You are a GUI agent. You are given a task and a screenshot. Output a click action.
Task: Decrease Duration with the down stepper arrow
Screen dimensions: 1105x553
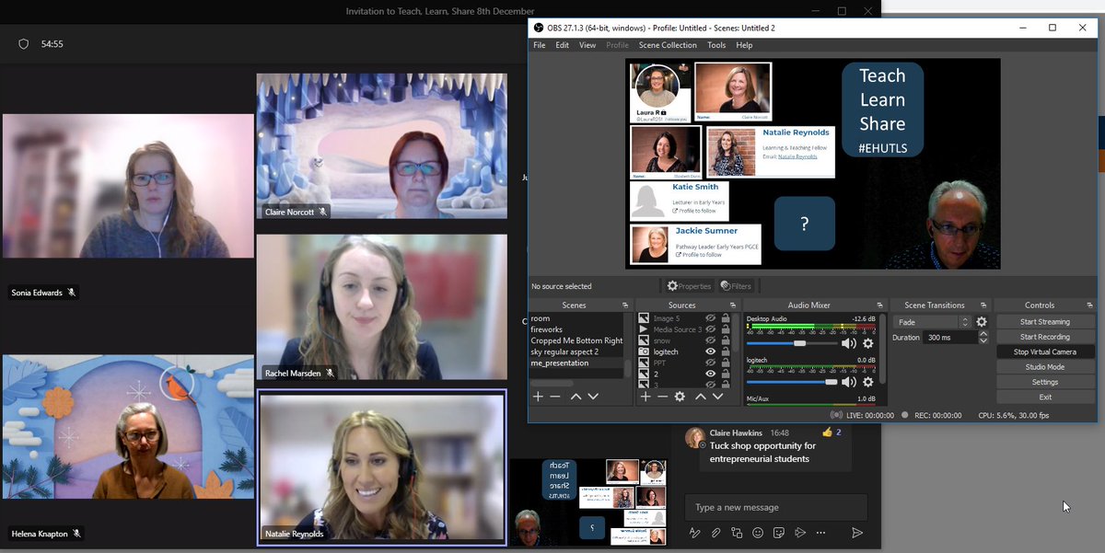pyautogui.click(x=982, y=340)
